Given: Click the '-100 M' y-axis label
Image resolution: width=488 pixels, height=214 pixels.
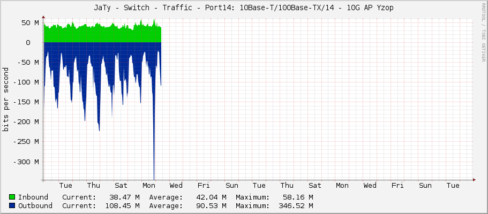Looking at the screenshot, I should click(x=26, y=82).
